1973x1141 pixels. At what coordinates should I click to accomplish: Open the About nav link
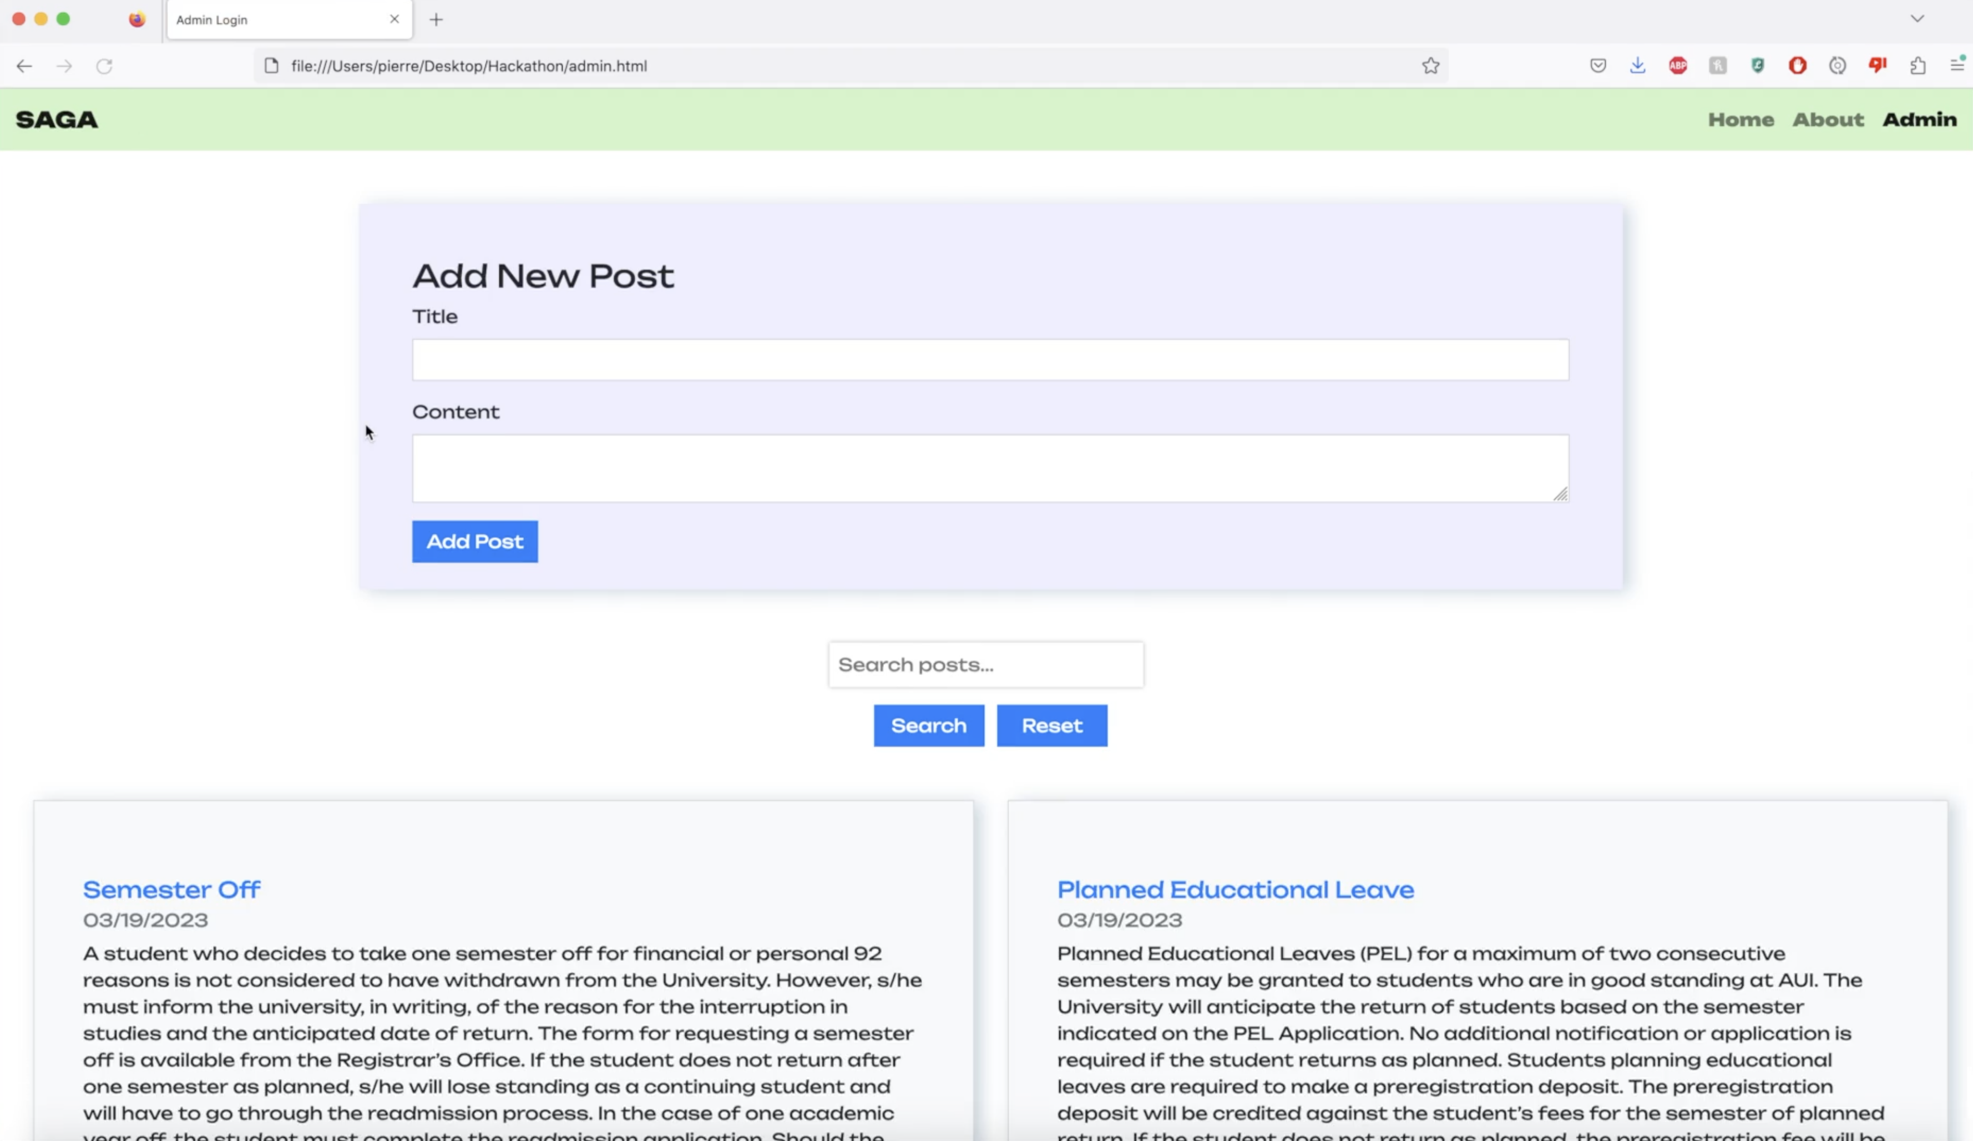click(x=1828, y=120)
